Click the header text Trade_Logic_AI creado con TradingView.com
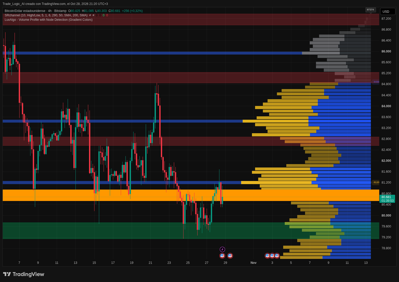 [x=34, y=4]
